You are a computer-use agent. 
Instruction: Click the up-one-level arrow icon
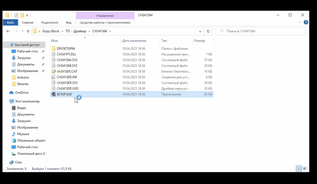[x=28, y=32]
